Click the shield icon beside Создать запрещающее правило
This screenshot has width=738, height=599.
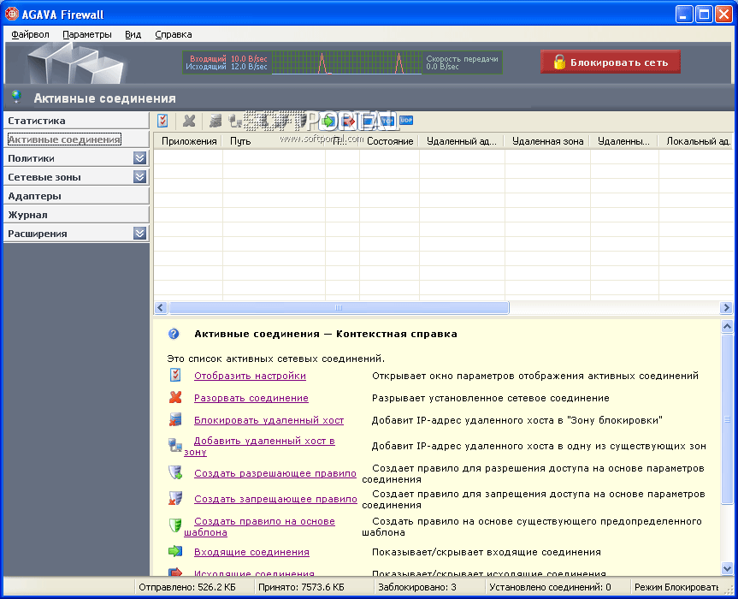pyautogui.click(x=175, y=498)
